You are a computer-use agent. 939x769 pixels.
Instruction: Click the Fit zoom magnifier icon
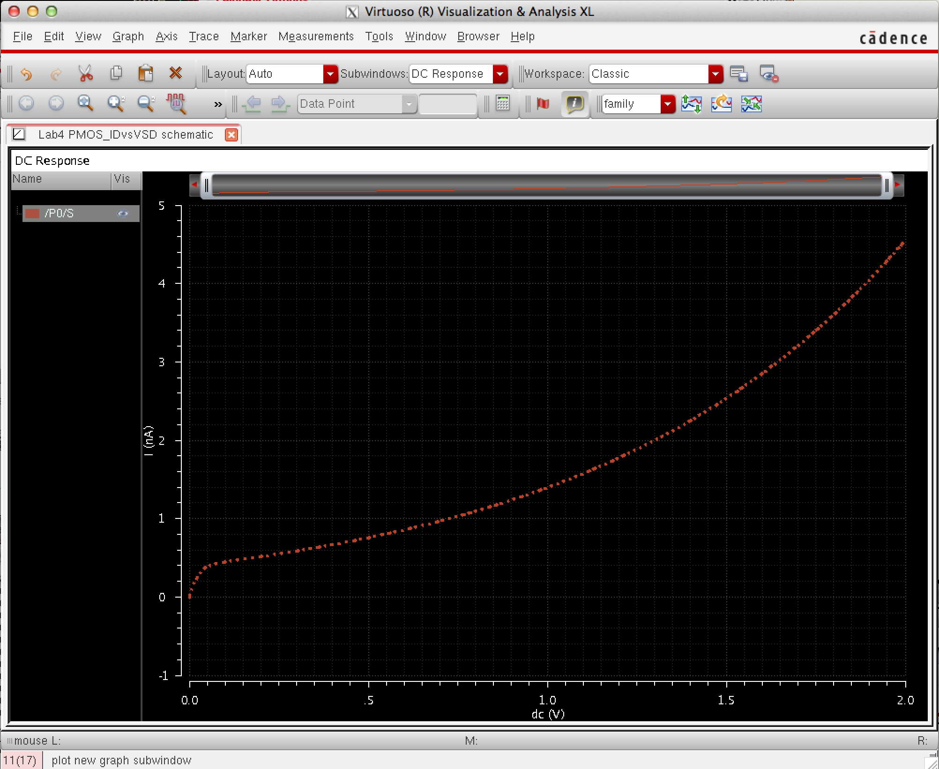(x=86, y=104)
